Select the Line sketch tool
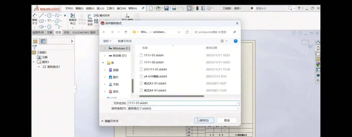This screenshot has width=352, height=137. click(x=41, y=15)
